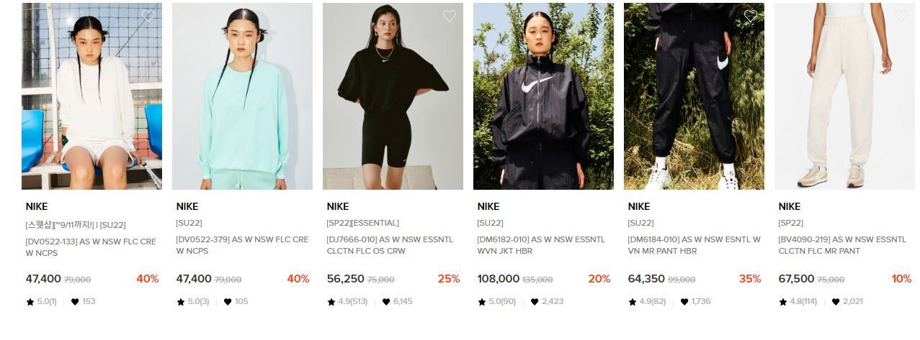The width and height of the screenshot is (920, 340).
Task: Click star rating icon showing 4.8(114)
Action: (783, 302)
